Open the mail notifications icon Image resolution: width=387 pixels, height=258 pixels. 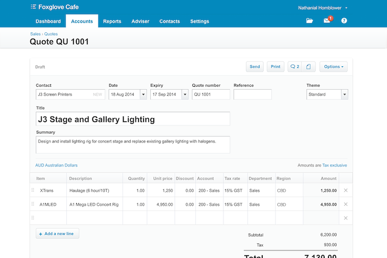(x=327, y=21)
